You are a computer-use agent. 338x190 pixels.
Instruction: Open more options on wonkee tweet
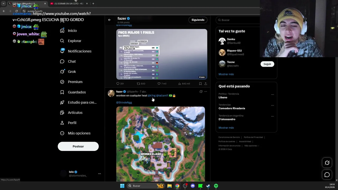206,92
